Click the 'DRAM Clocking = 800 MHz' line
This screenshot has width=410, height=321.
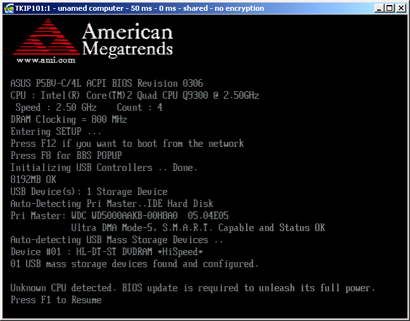69,120
